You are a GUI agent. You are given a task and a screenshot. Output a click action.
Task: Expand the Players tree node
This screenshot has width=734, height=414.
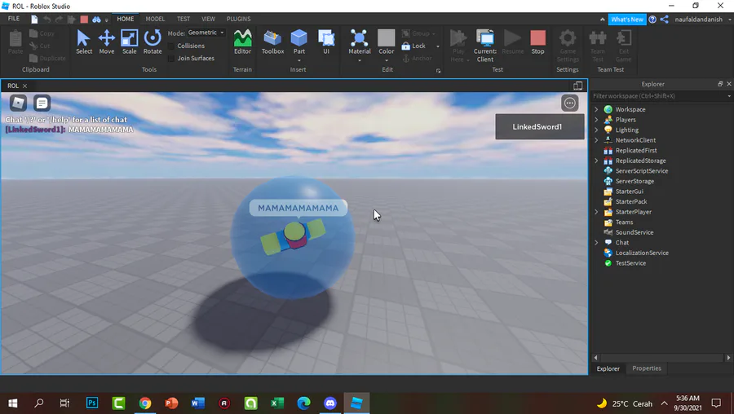tap(596, 120)
